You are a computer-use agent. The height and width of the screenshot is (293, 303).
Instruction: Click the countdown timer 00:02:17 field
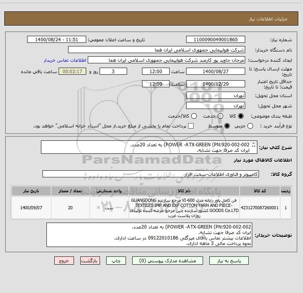(x=72, y=71)
